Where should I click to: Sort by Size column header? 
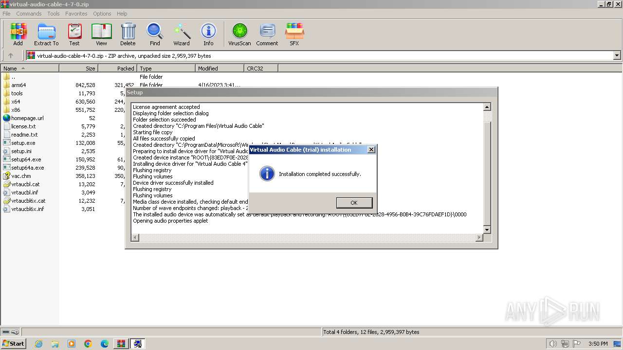pyautogui.click(x=78, y=69)
